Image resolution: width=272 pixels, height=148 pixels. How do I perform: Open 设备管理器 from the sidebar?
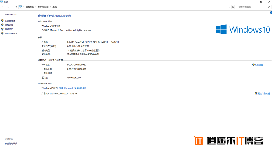pyautogui.click(x=10, y=21)
